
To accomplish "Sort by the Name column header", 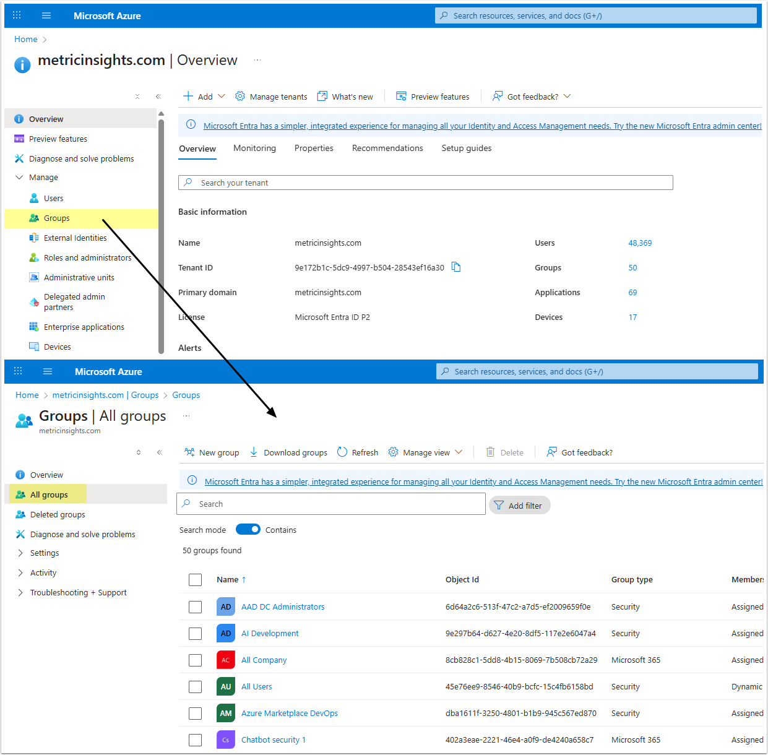I will 231,580.
